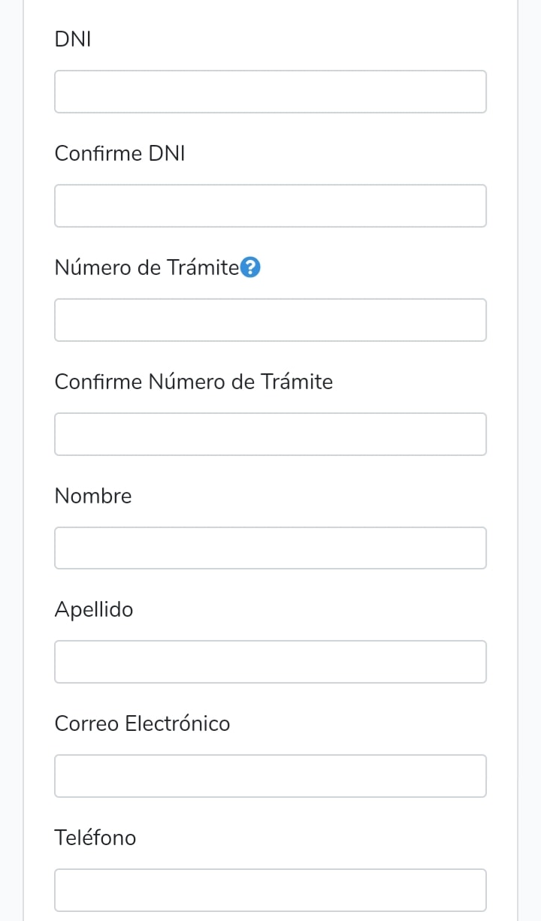This screenshot has height=921, width=541.
Task: Click the DNI field label
Action: tap(73, 40)
